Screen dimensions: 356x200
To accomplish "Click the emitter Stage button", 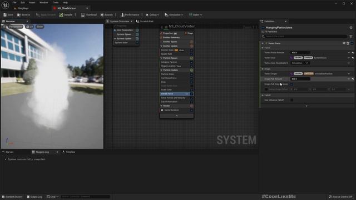I will point(189,33).
